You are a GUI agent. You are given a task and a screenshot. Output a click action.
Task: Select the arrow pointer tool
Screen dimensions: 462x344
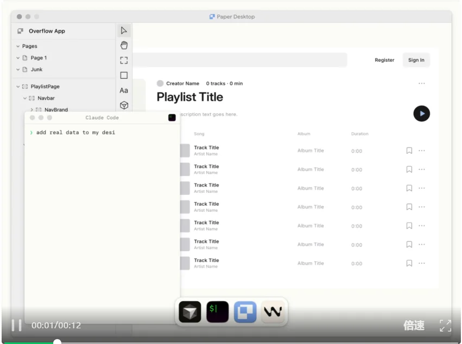[124, 30]
